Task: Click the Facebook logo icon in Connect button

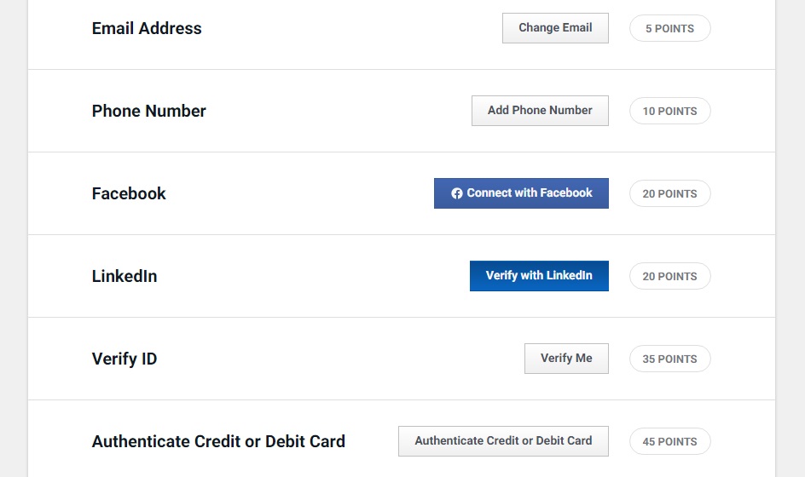Action: 457,193
